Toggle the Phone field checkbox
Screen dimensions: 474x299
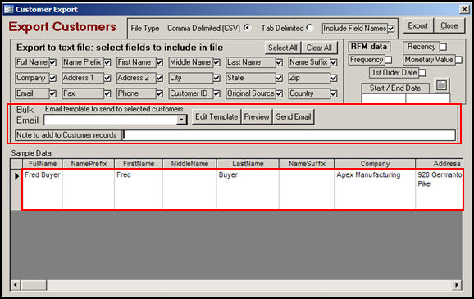point(160,94)
